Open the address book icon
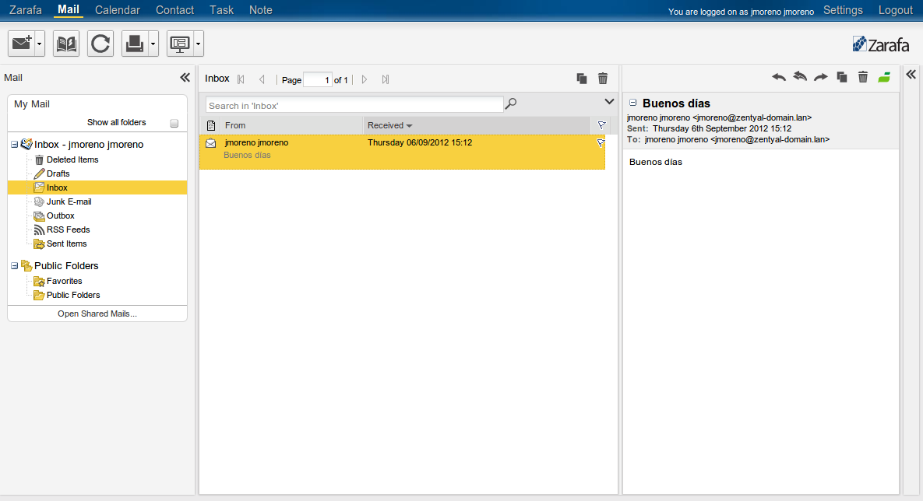Image resolution: width=923 pixels, height=501 pixels. tap(66, 44)
